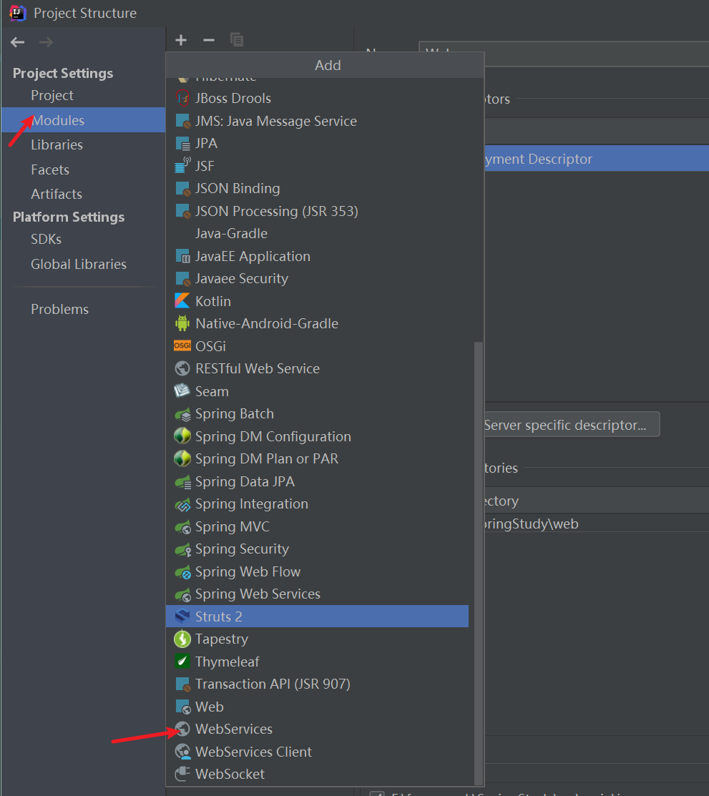Open Problems page

click(x=59, y=309)
